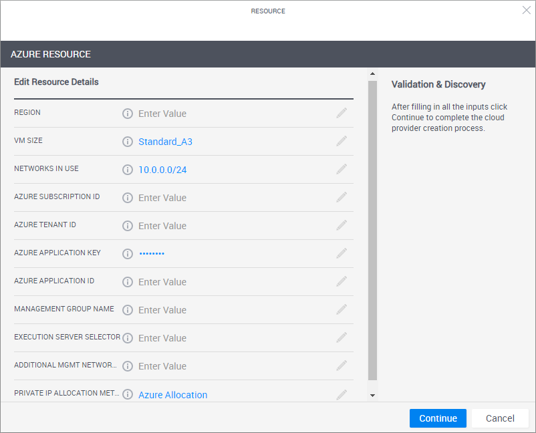Click the pencil icon for Azure Application ID
Screen dimensions: 536x433
[x=342, y=282]
